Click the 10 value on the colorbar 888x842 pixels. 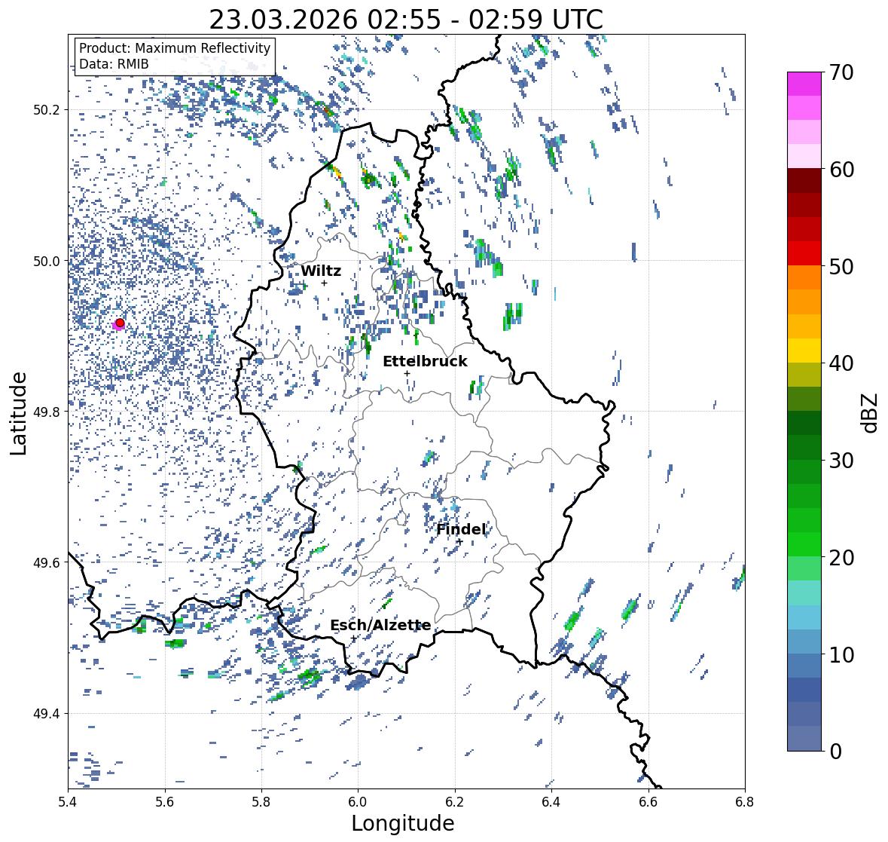coord(841,654)
